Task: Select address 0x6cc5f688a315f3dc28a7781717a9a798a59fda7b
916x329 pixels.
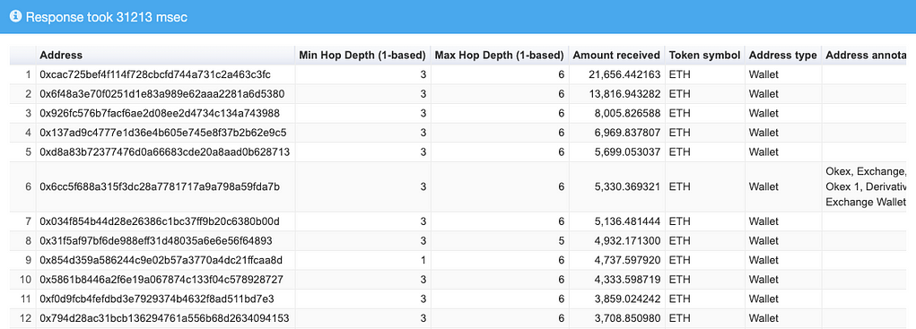Action: (x=160, y=186)
